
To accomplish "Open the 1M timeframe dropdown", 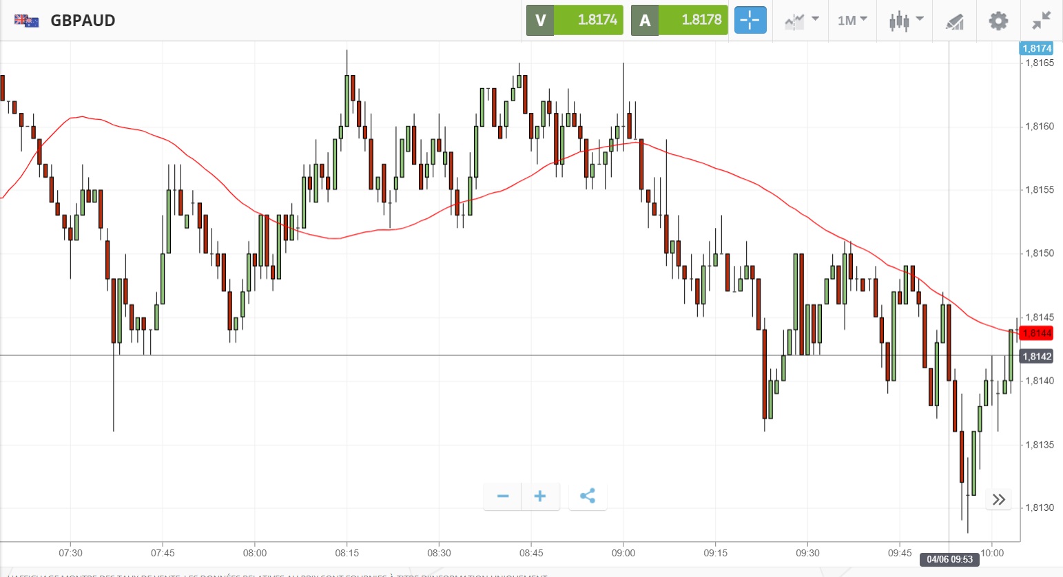I will 852,21.
